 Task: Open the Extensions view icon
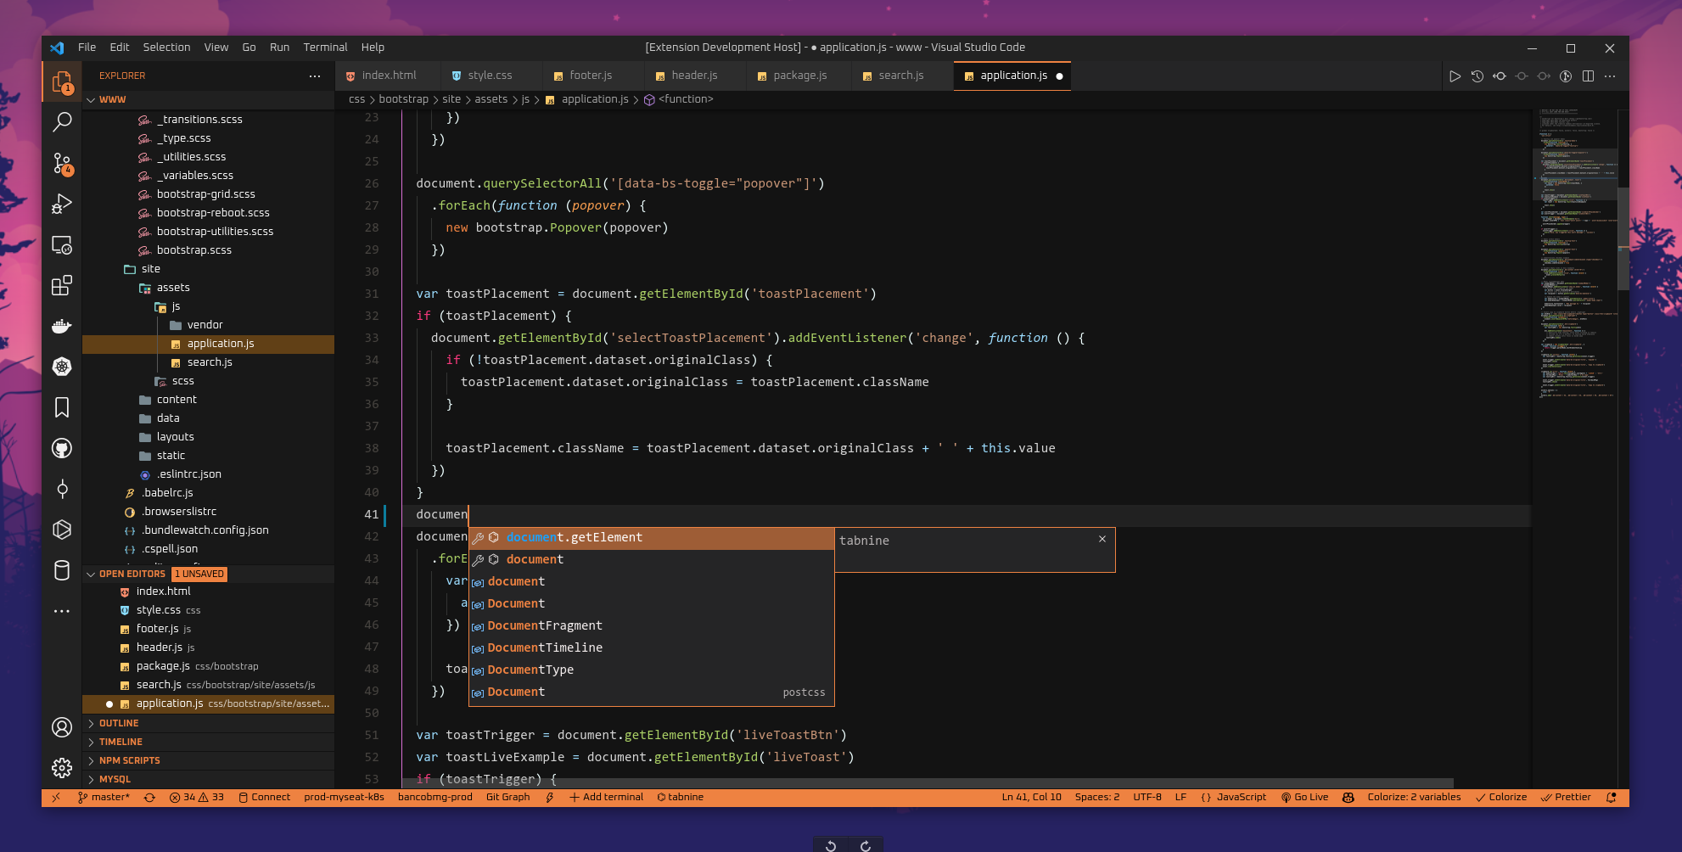pos(62,285)
